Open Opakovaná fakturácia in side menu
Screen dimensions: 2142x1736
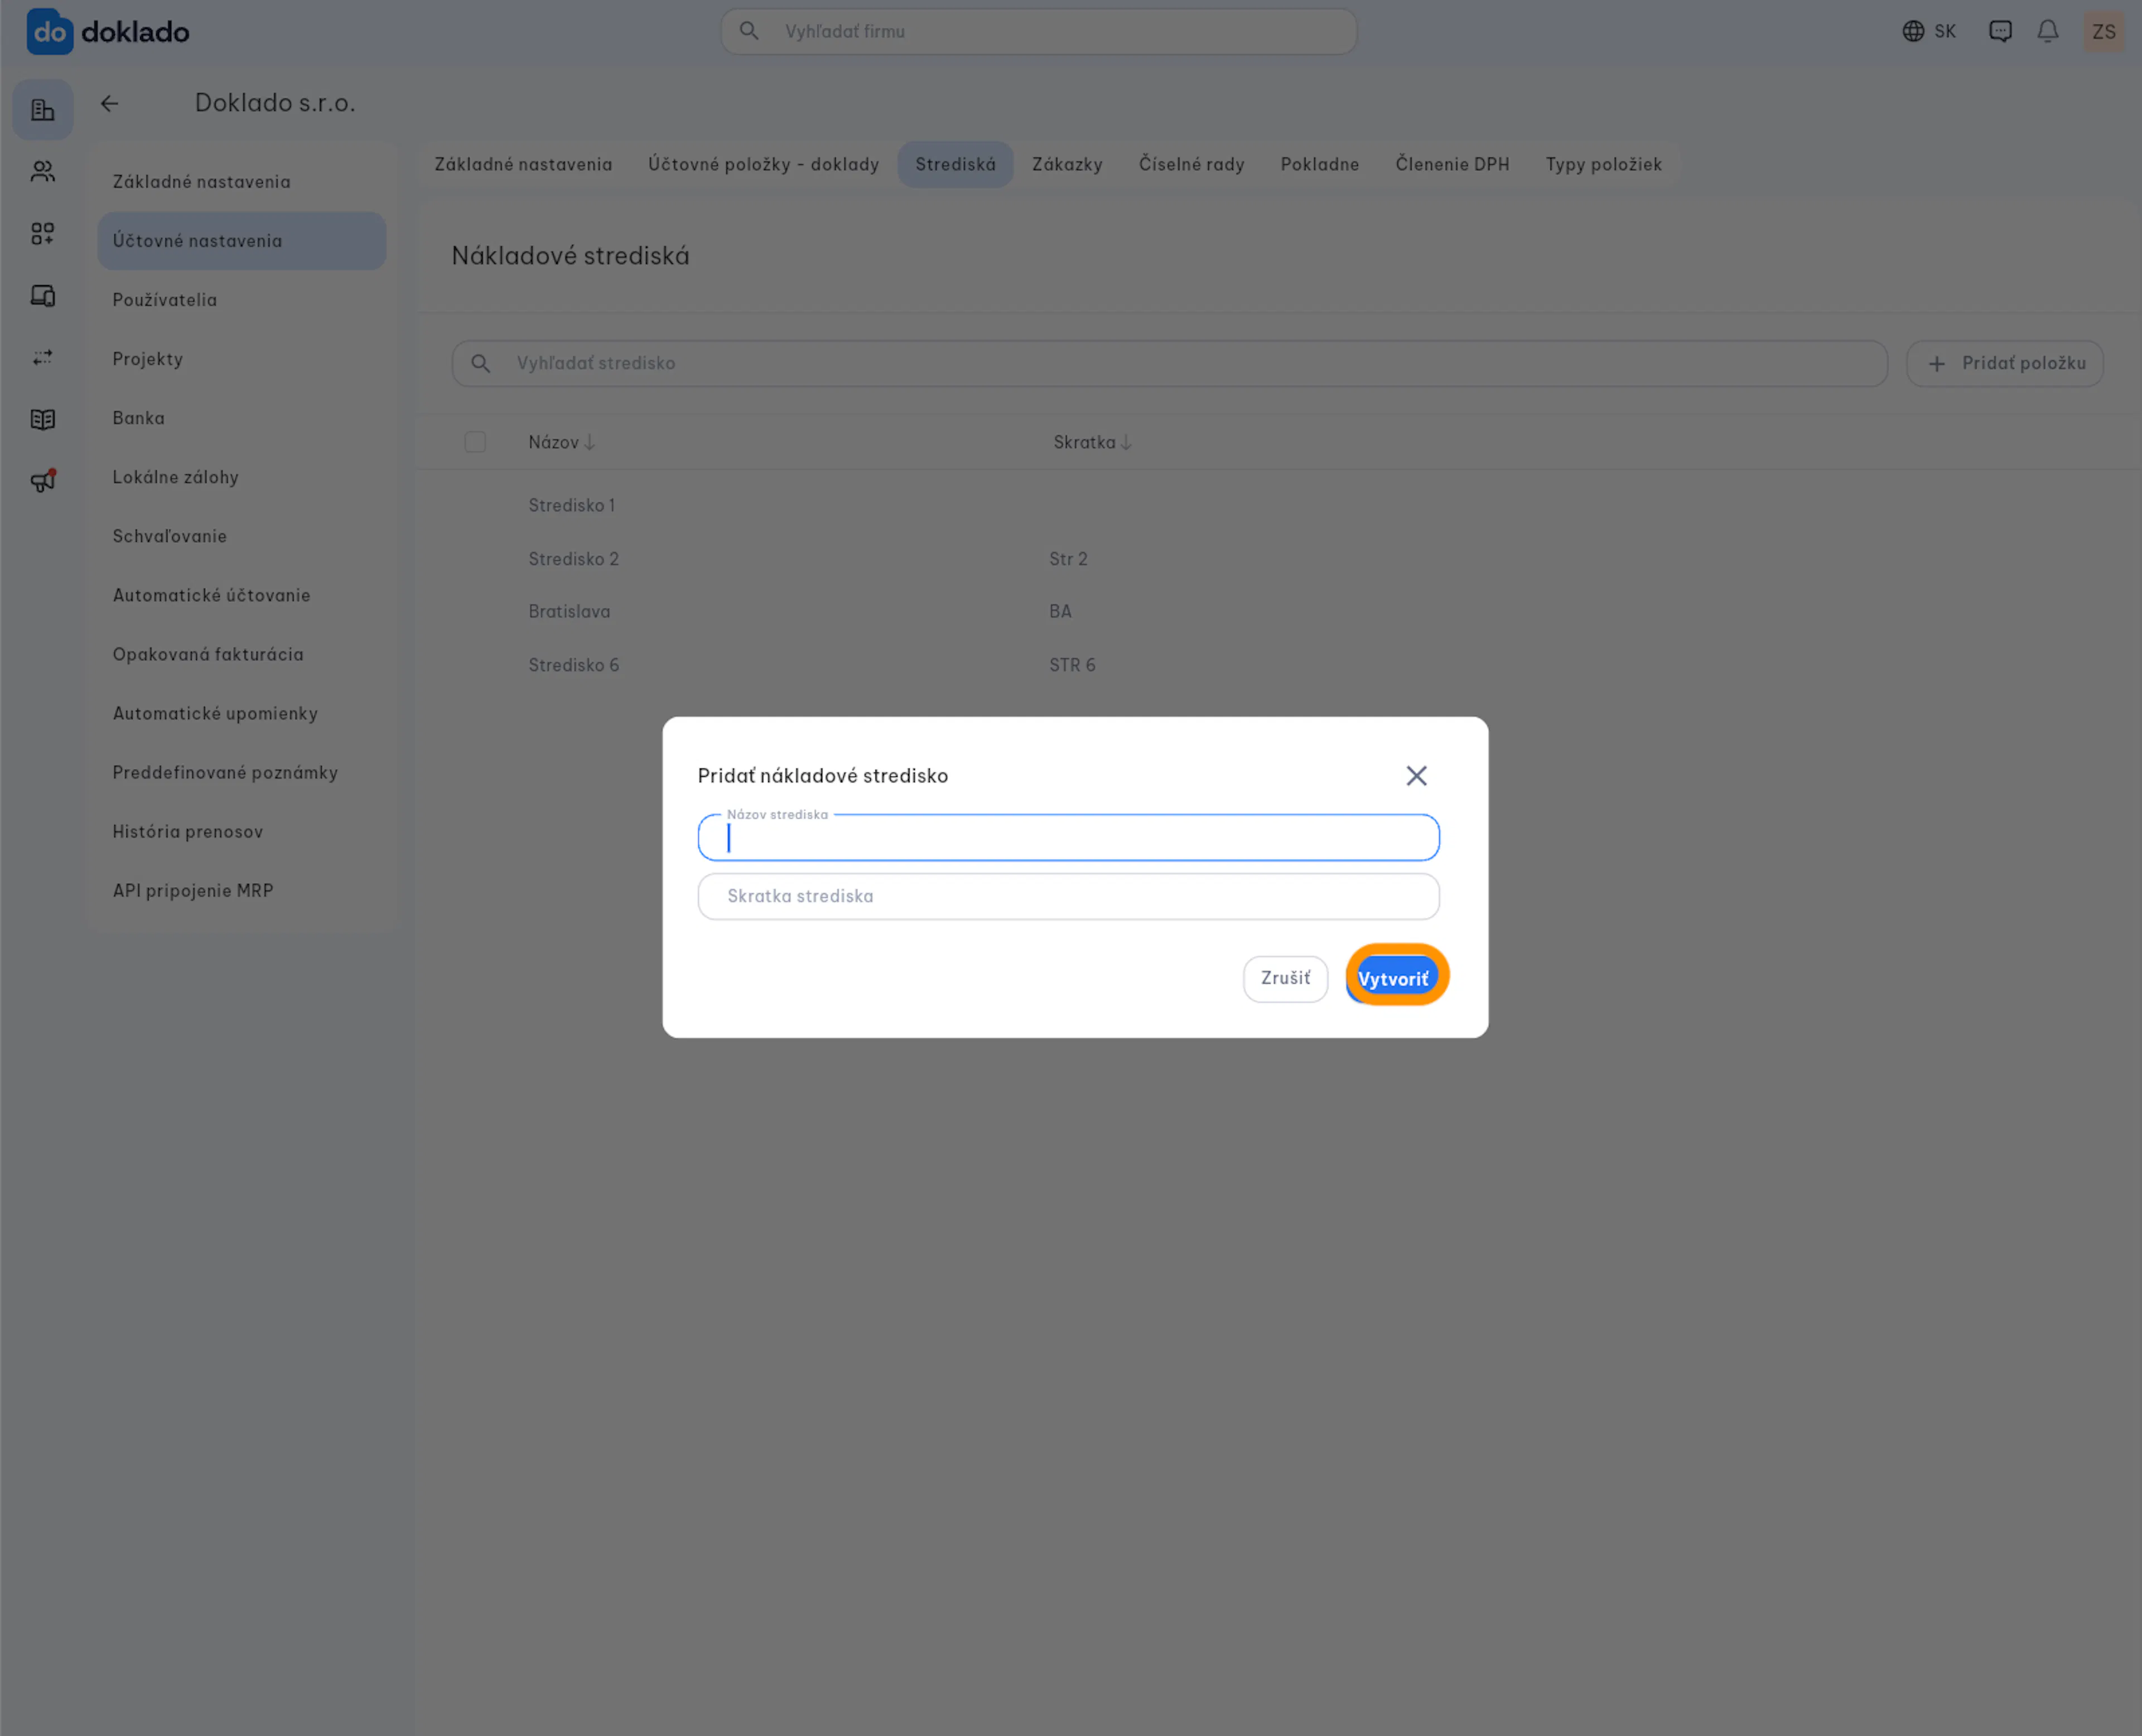(x=242, y=654)
